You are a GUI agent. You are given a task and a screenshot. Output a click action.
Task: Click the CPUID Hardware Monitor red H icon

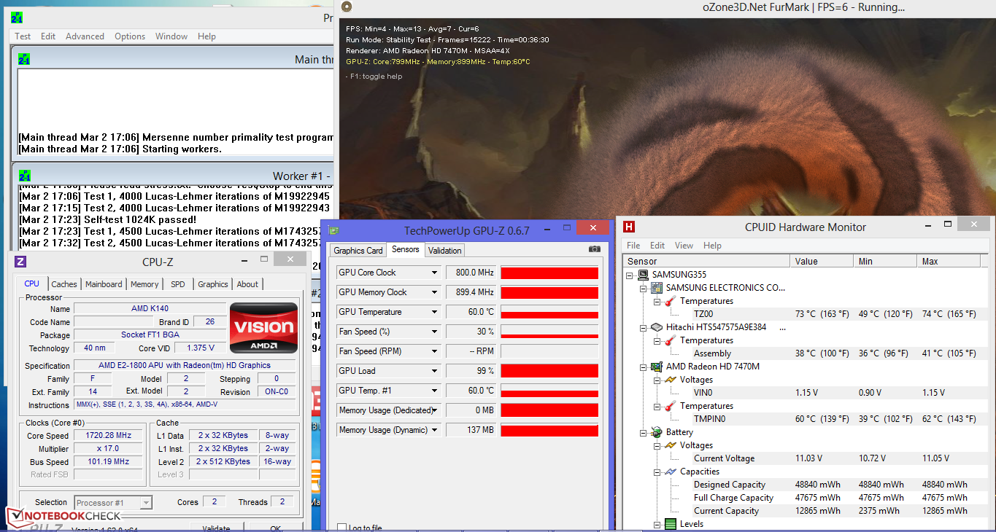tap(628, 227)
